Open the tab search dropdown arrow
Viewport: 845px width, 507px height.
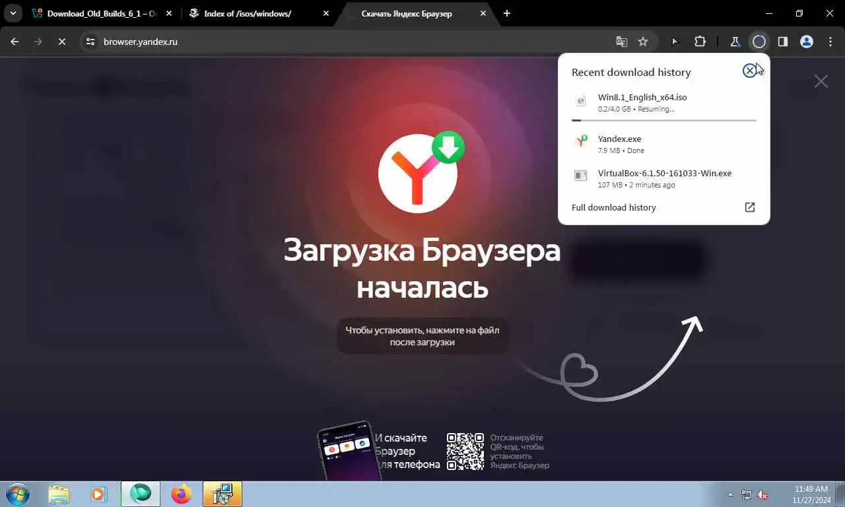(x=13, y=13)
